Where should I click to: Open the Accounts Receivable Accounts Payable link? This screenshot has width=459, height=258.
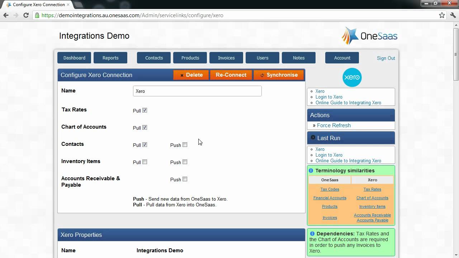click(372, 218)
